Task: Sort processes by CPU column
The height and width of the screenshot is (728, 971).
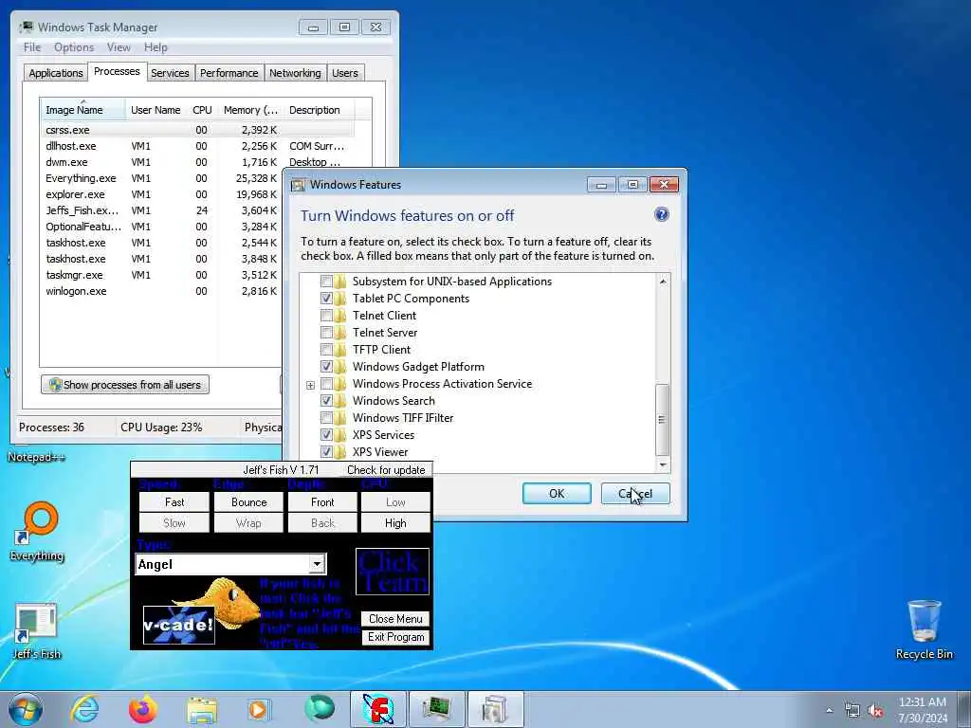Action: tap(202, 110)
